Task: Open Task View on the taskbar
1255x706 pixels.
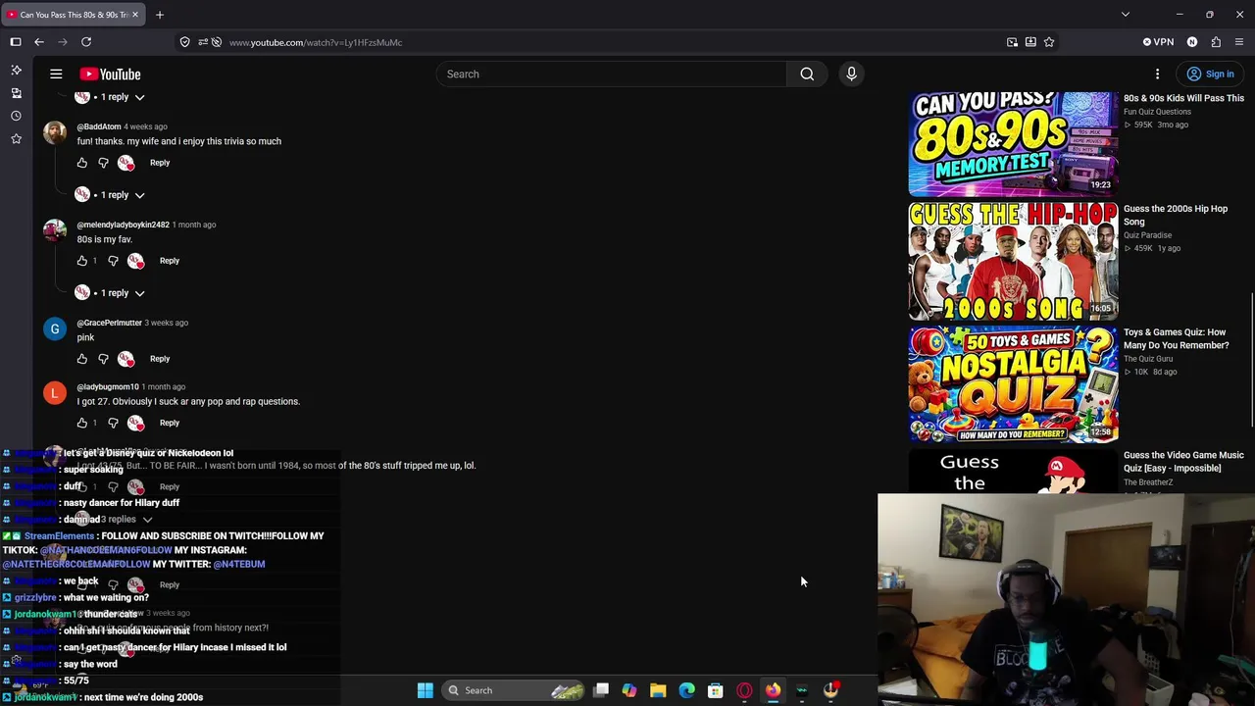Action: coord(601,690)
